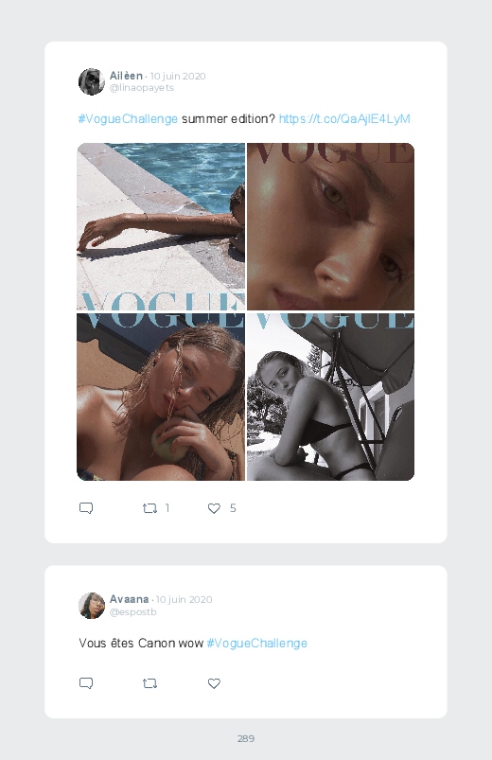Viewport: 492px width, 760px height.
Task: Click the @espostb handle
Action: click(x=132, y=611)
